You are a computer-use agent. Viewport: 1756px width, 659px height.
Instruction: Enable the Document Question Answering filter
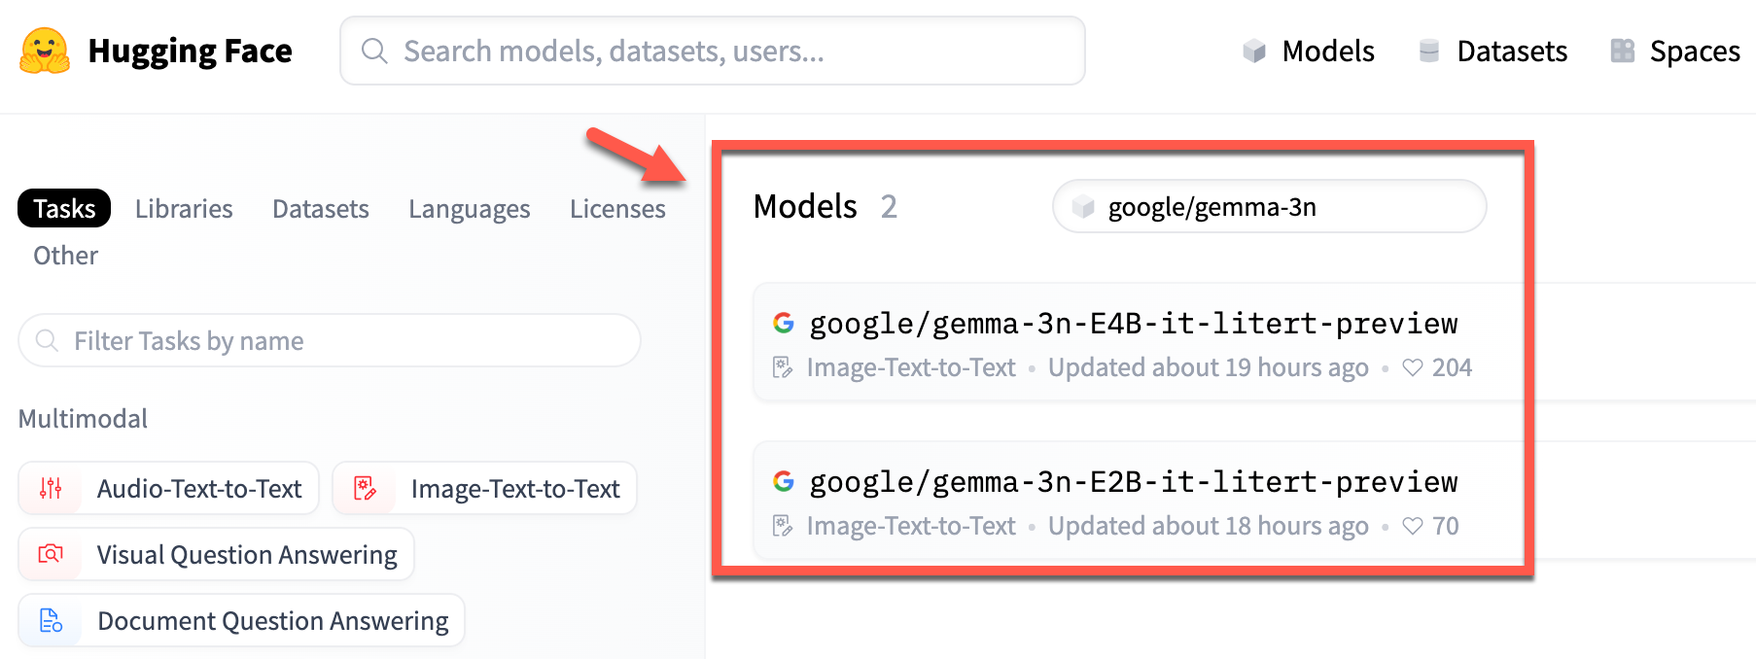[242, 620]
